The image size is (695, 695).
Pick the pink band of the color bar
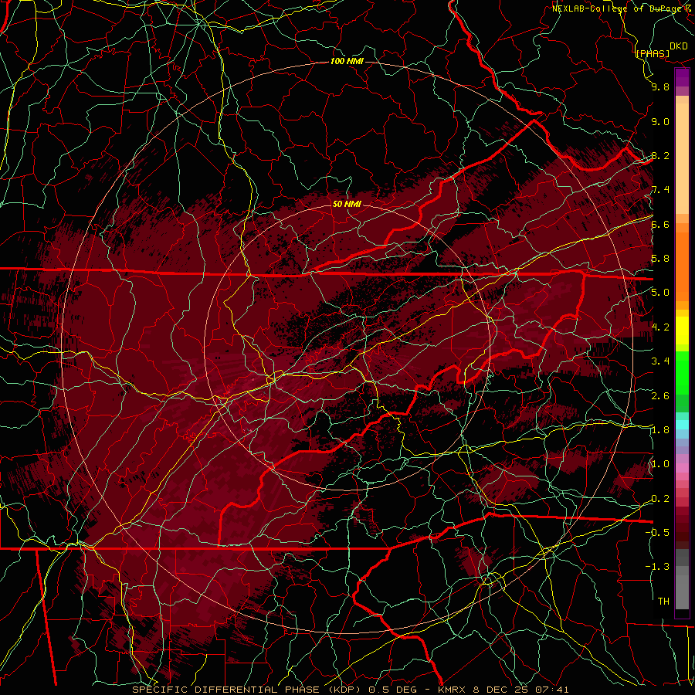point(683,468)
